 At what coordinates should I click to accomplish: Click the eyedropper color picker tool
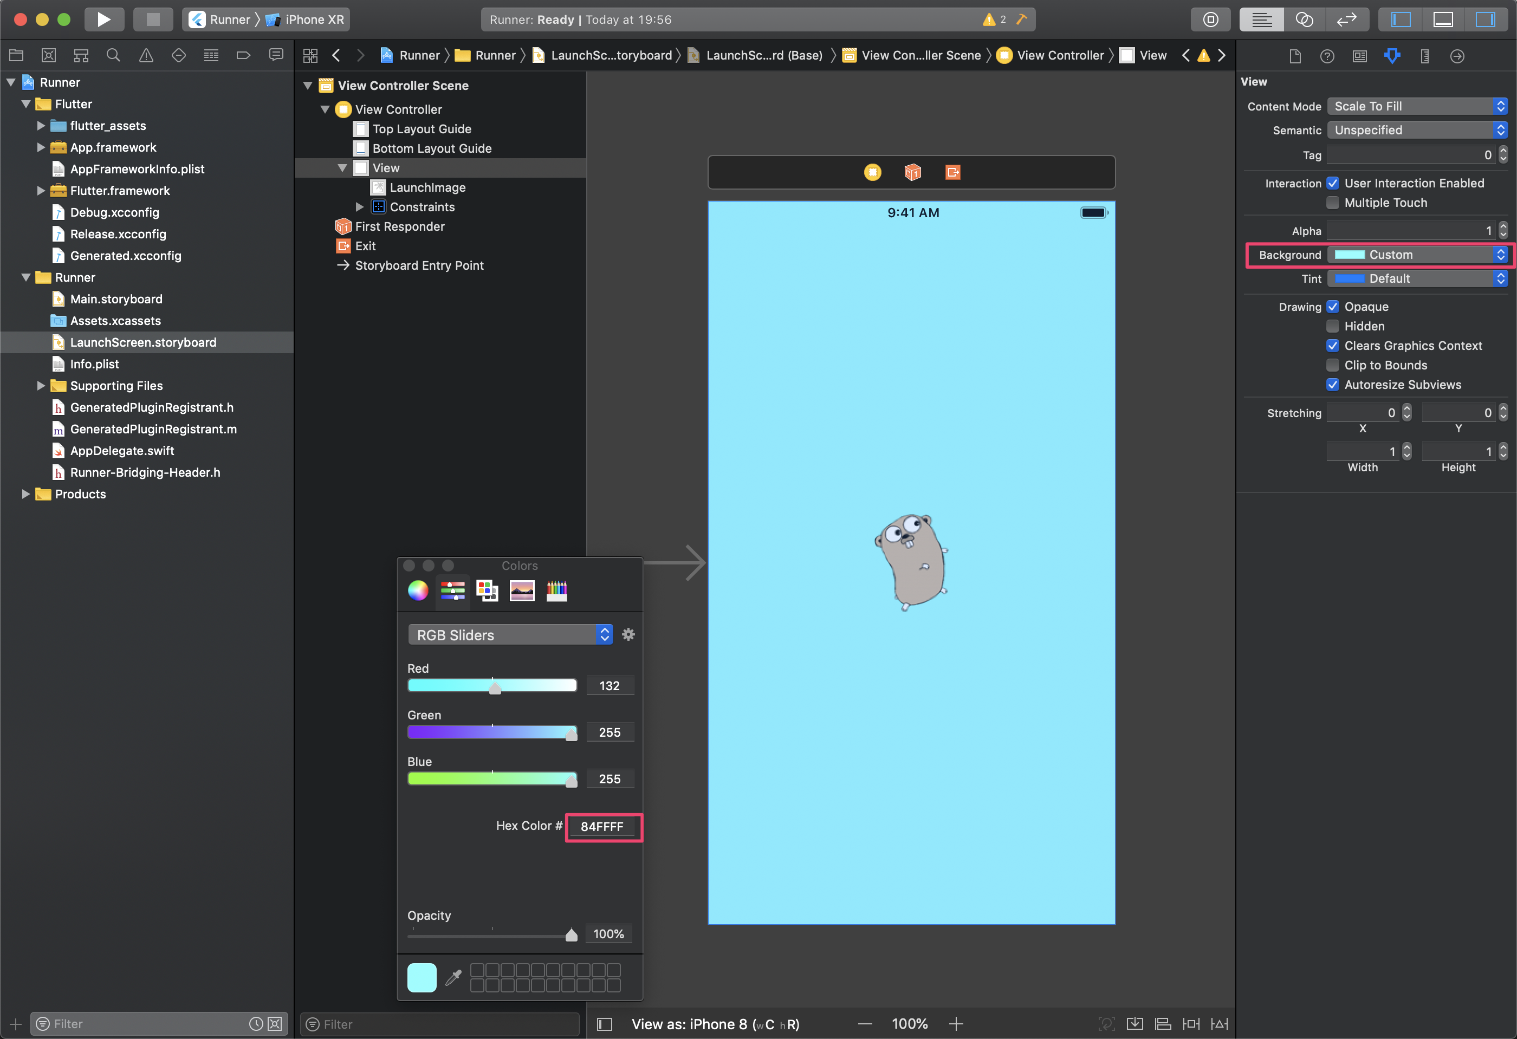tap(453, 977)
